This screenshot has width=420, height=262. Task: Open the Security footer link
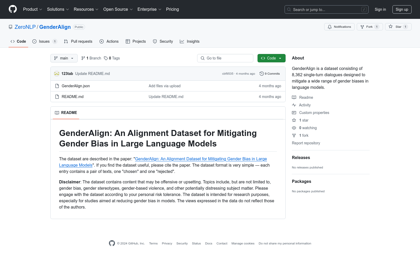[x=182, y=243]
